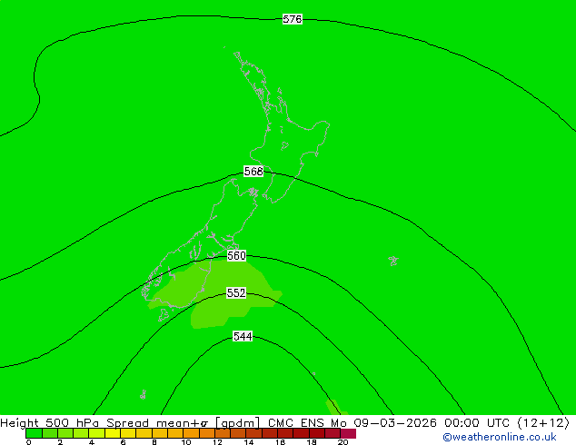Click legend scale number 6
Screen dimensions: 576x445
point(123,442)
